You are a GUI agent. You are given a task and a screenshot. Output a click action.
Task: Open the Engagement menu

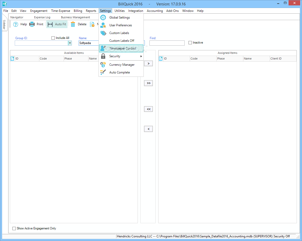[x=39, y=11]
